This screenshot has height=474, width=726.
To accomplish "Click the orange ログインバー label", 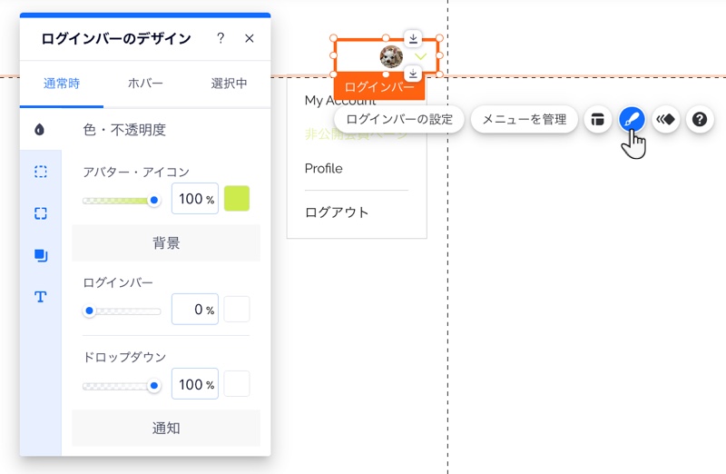I will (x=379, y=87).
